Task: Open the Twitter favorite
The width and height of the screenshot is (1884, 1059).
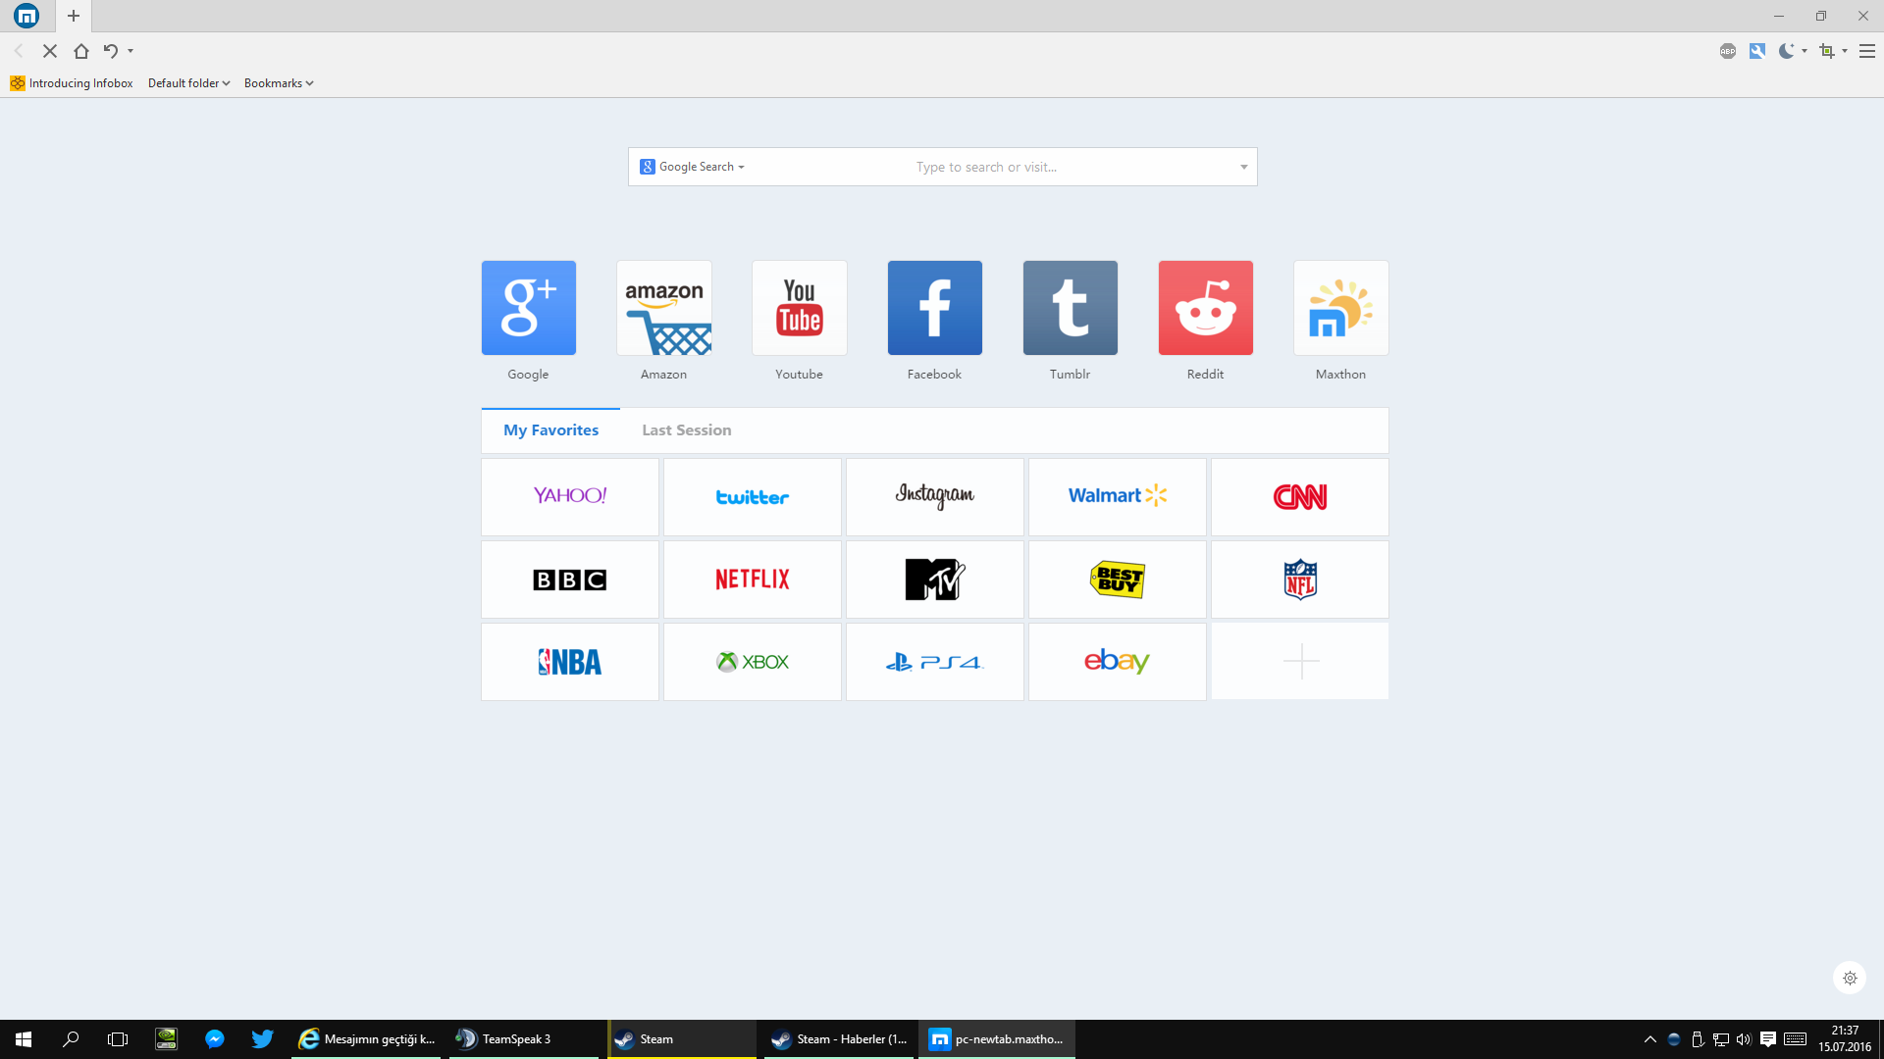Action: pyautogui.click(x=753, y=496)
